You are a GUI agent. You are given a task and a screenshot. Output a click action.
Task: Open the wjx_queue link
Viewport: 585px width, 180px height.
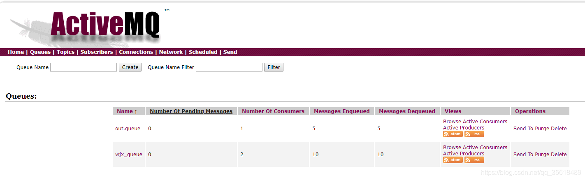129,155
